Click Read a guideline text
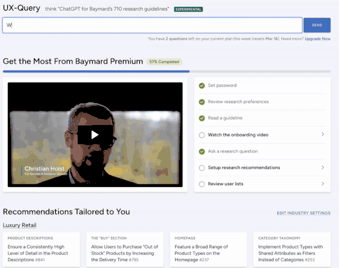Viewport: 339px width, 268px height. point(225,118)
